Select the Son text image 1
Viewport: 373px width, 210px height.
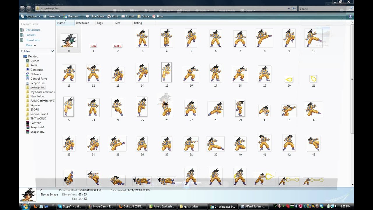click(93, 46)
